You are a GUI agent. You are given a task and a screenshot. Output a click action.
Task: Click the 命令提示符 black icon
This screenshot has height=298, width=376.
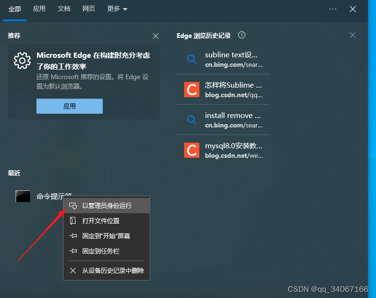[23, 197]
